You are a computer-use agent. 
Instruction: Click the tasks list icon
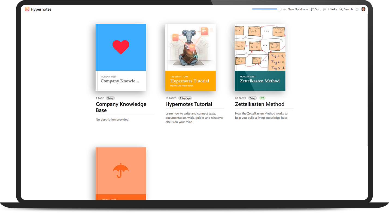click(x=325, y=9)
